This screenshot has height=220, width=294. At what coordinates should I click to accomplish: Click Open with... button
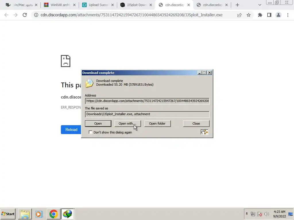[127, 123]
